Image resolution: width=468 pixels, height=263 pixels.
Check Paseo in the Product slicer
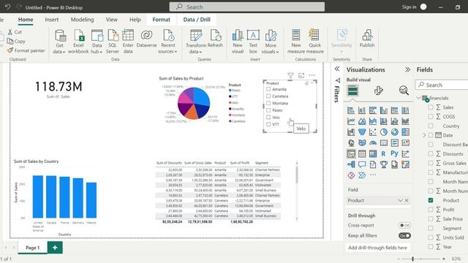tap(268, 110)
